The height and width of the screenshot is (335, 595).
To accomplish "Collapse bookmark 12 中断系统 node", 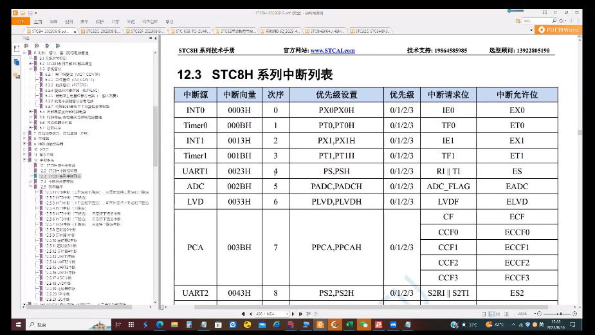I will coord(23,159).
